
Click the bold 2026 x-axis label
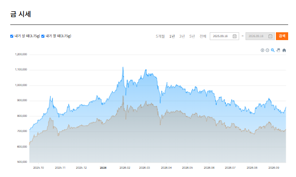(103, 168)
